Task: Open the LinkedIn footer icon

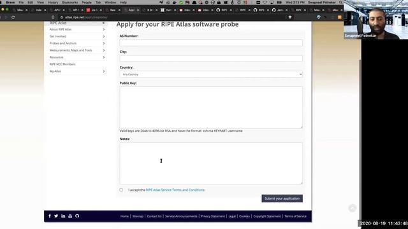Action: point(63,216)
